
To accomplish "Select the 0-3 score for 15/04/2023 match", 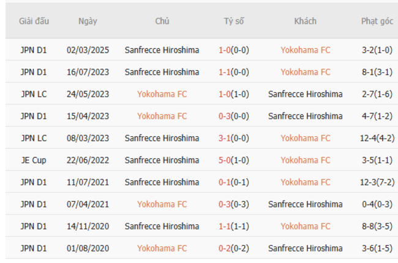I will 225,116.
